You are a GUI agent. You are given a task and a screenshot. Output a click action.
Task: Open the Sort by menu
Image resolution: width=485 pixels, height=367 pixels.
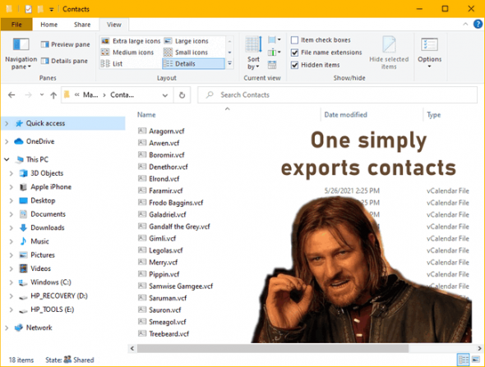(x=253, y=53)
